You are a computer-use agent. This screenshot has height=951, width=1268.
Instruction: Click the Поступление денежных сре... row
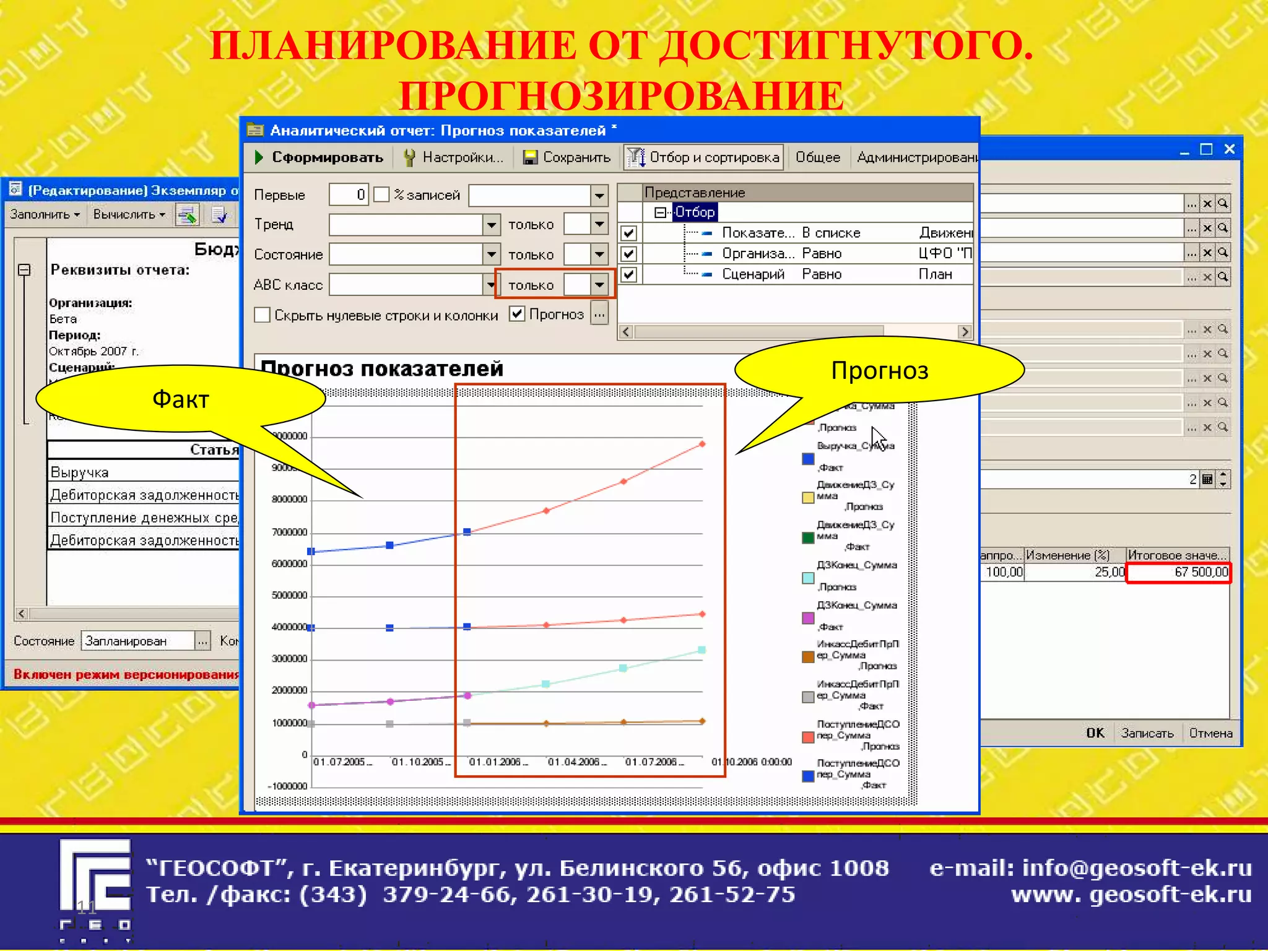pyautogui.click(x=144, y=517)
